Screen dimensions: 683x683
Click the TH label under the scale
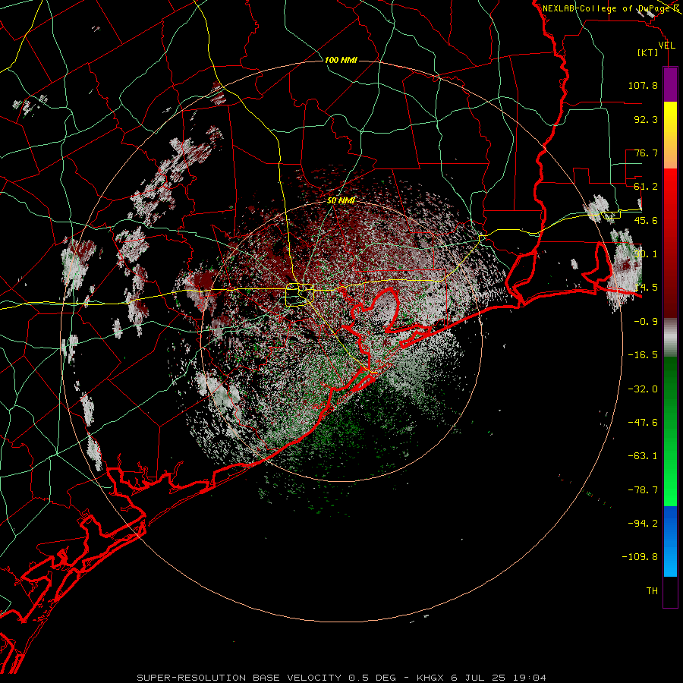(x=652, y=591)
